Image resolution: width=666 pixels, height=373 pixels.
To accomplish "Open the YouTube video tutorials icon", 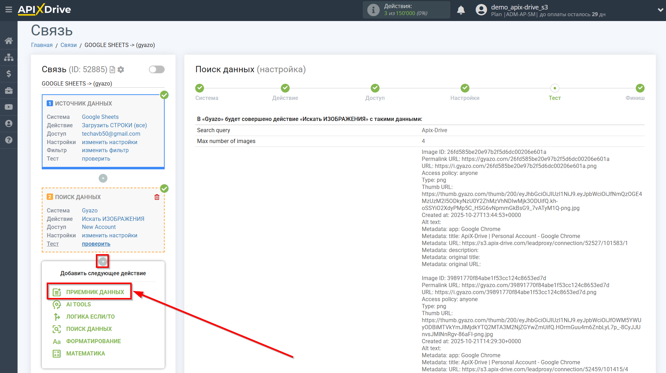I will point(9,107).
